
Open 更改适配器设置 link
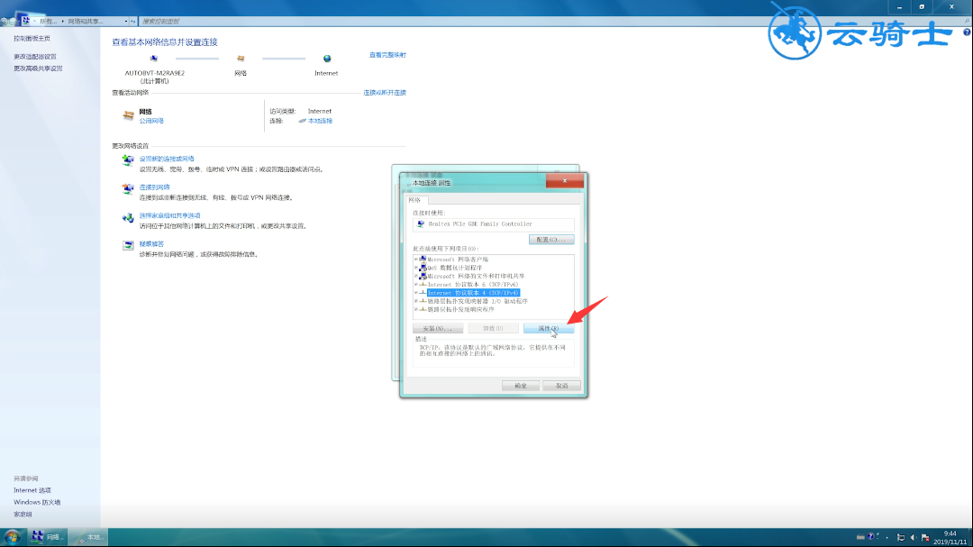[35, 57]
